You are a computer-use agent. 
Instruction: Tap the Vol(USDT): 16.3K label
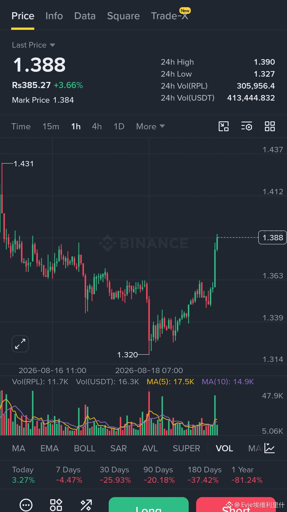click(108, 382)
